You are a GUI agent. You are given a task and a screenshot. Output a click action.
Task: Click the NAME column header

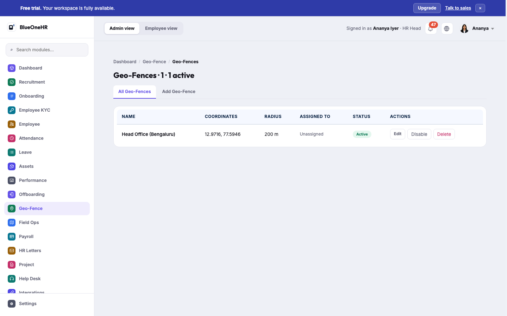click(x=129, y=117)
